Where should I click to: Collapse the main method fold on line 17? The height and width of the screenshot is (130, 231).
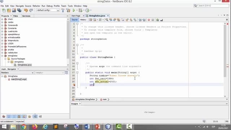coord(77,72)
